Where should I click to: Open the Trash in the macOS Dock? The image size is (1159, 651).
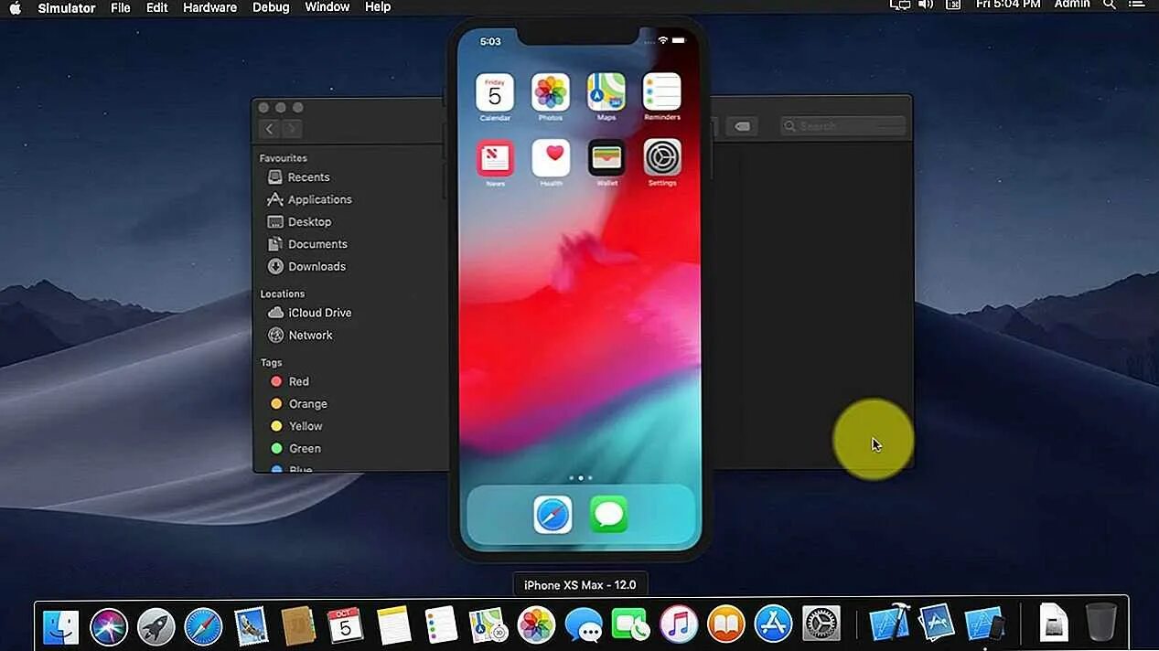click(x=1101, y=624)
